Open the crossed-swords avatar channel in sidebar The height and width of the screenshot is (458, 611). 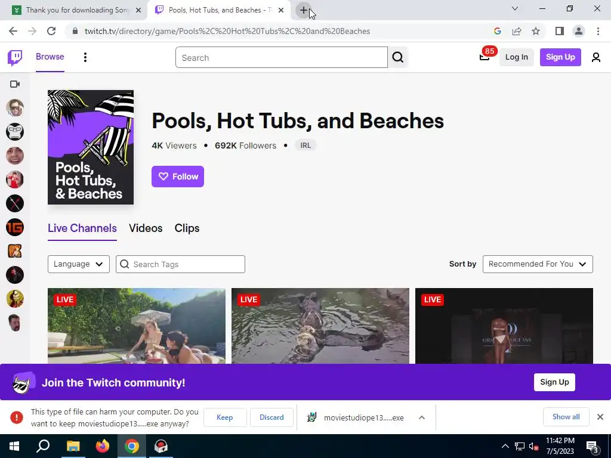pos(15,203)
